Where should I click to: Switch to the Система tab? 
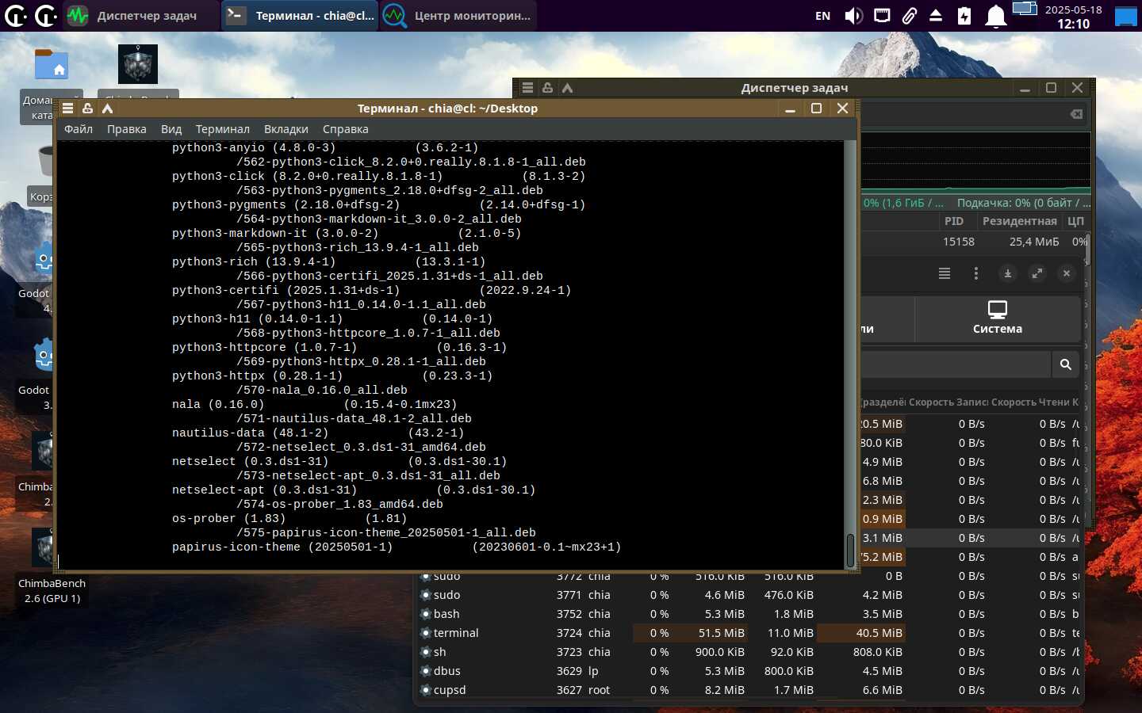tap(998, 318)
